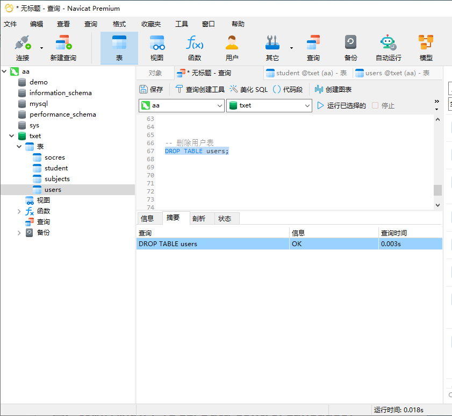
Task: Select the performance_schema database
Action: coord(62,114)
